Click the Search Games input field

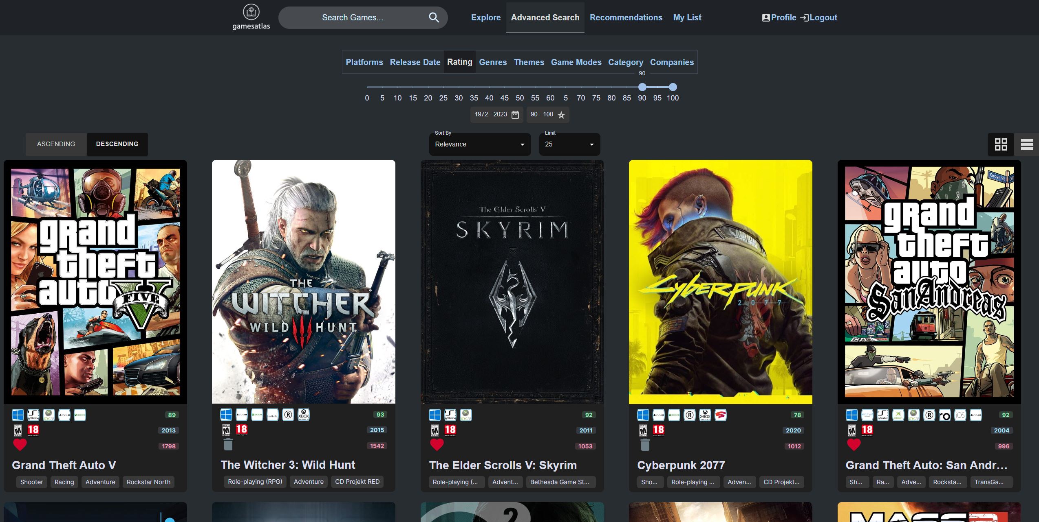click(352, 17)
